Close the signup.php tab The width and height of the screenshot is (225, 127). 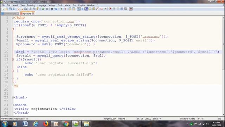[33, 13]
